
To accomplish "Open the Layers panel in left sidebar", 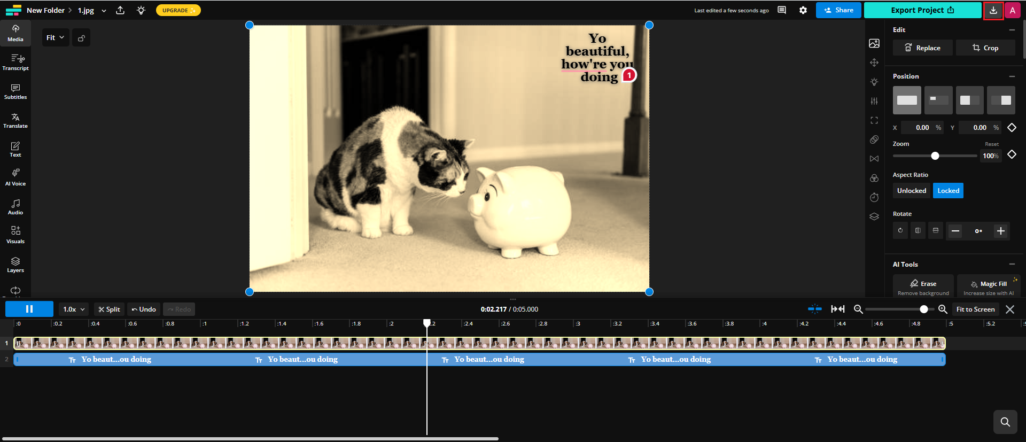I will point(15,264).
